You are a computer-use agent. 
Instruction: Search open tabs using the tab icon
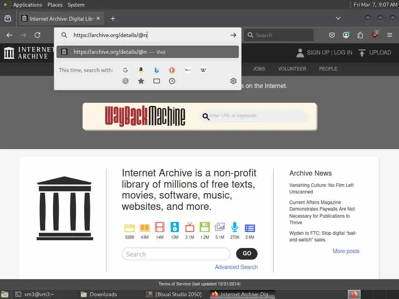(x=157, y=81)
